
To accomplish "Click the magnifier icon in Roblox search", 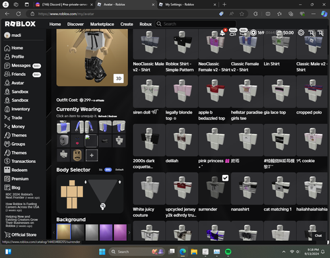I will (x=159, y=24).
